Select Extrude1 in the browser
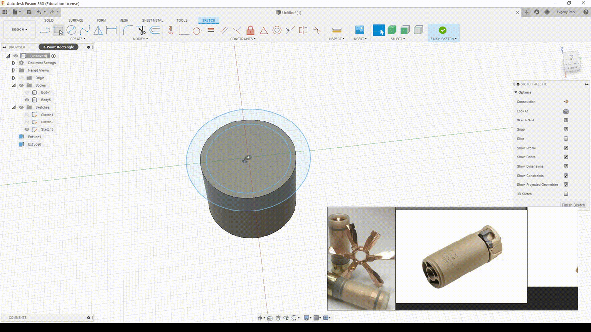Image resolution: width=591 pixels, height=332 pixels. [x=34, y=137]
